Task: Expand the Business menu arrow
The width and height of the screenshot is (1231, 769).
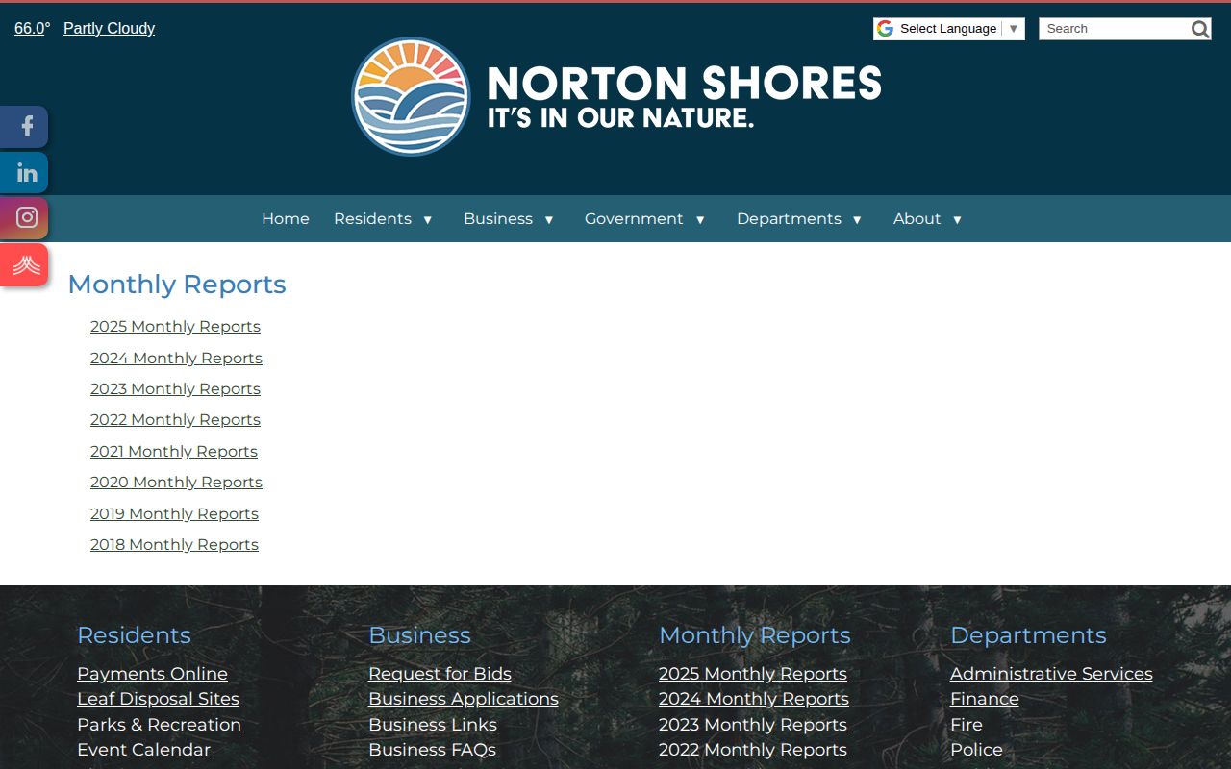Action: tap(549, 220)
